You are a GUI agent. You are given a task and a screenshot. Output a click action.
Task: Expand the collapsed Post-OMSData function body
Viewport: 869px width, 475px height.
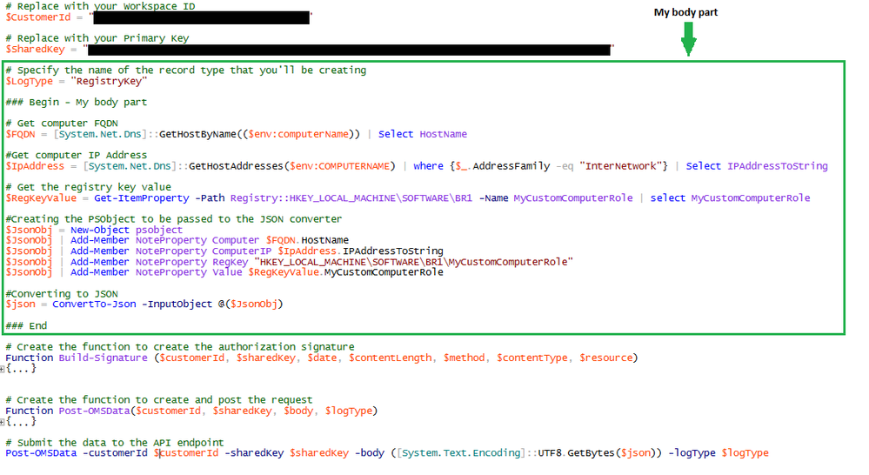[x=3, y=422]
